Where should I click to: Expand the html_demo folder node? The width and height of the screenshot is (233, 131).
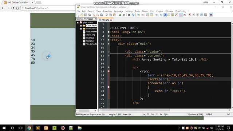click(81, 29)
